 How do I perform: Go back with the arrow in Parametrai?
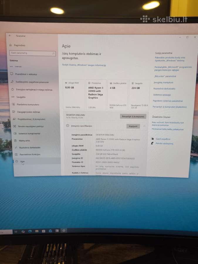tap(10, 36)
